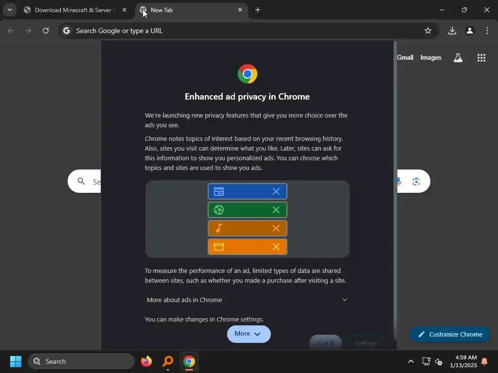Click the Chrome logo in the privacy dialog
Screen dimensions: 498x373
coord(248,74)
